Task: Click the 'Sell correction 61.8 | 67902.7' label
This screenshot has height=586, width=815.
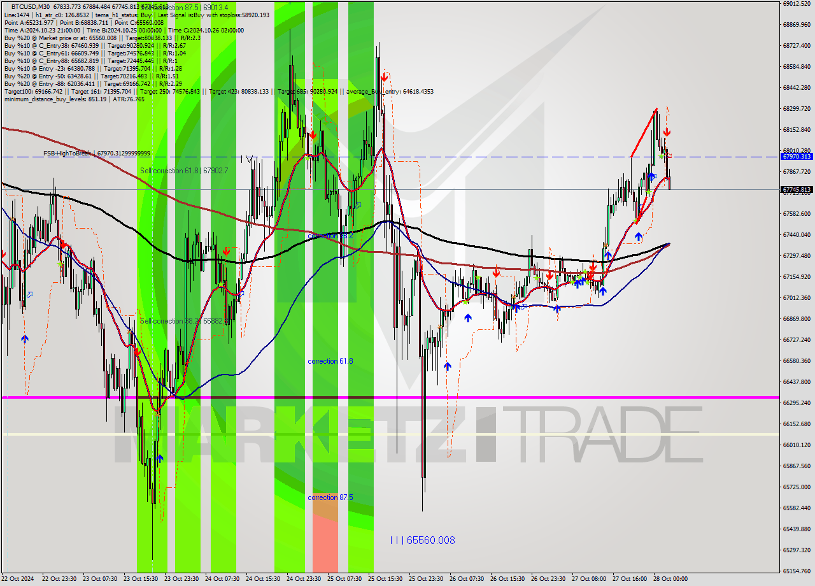Action: point(184,171)
